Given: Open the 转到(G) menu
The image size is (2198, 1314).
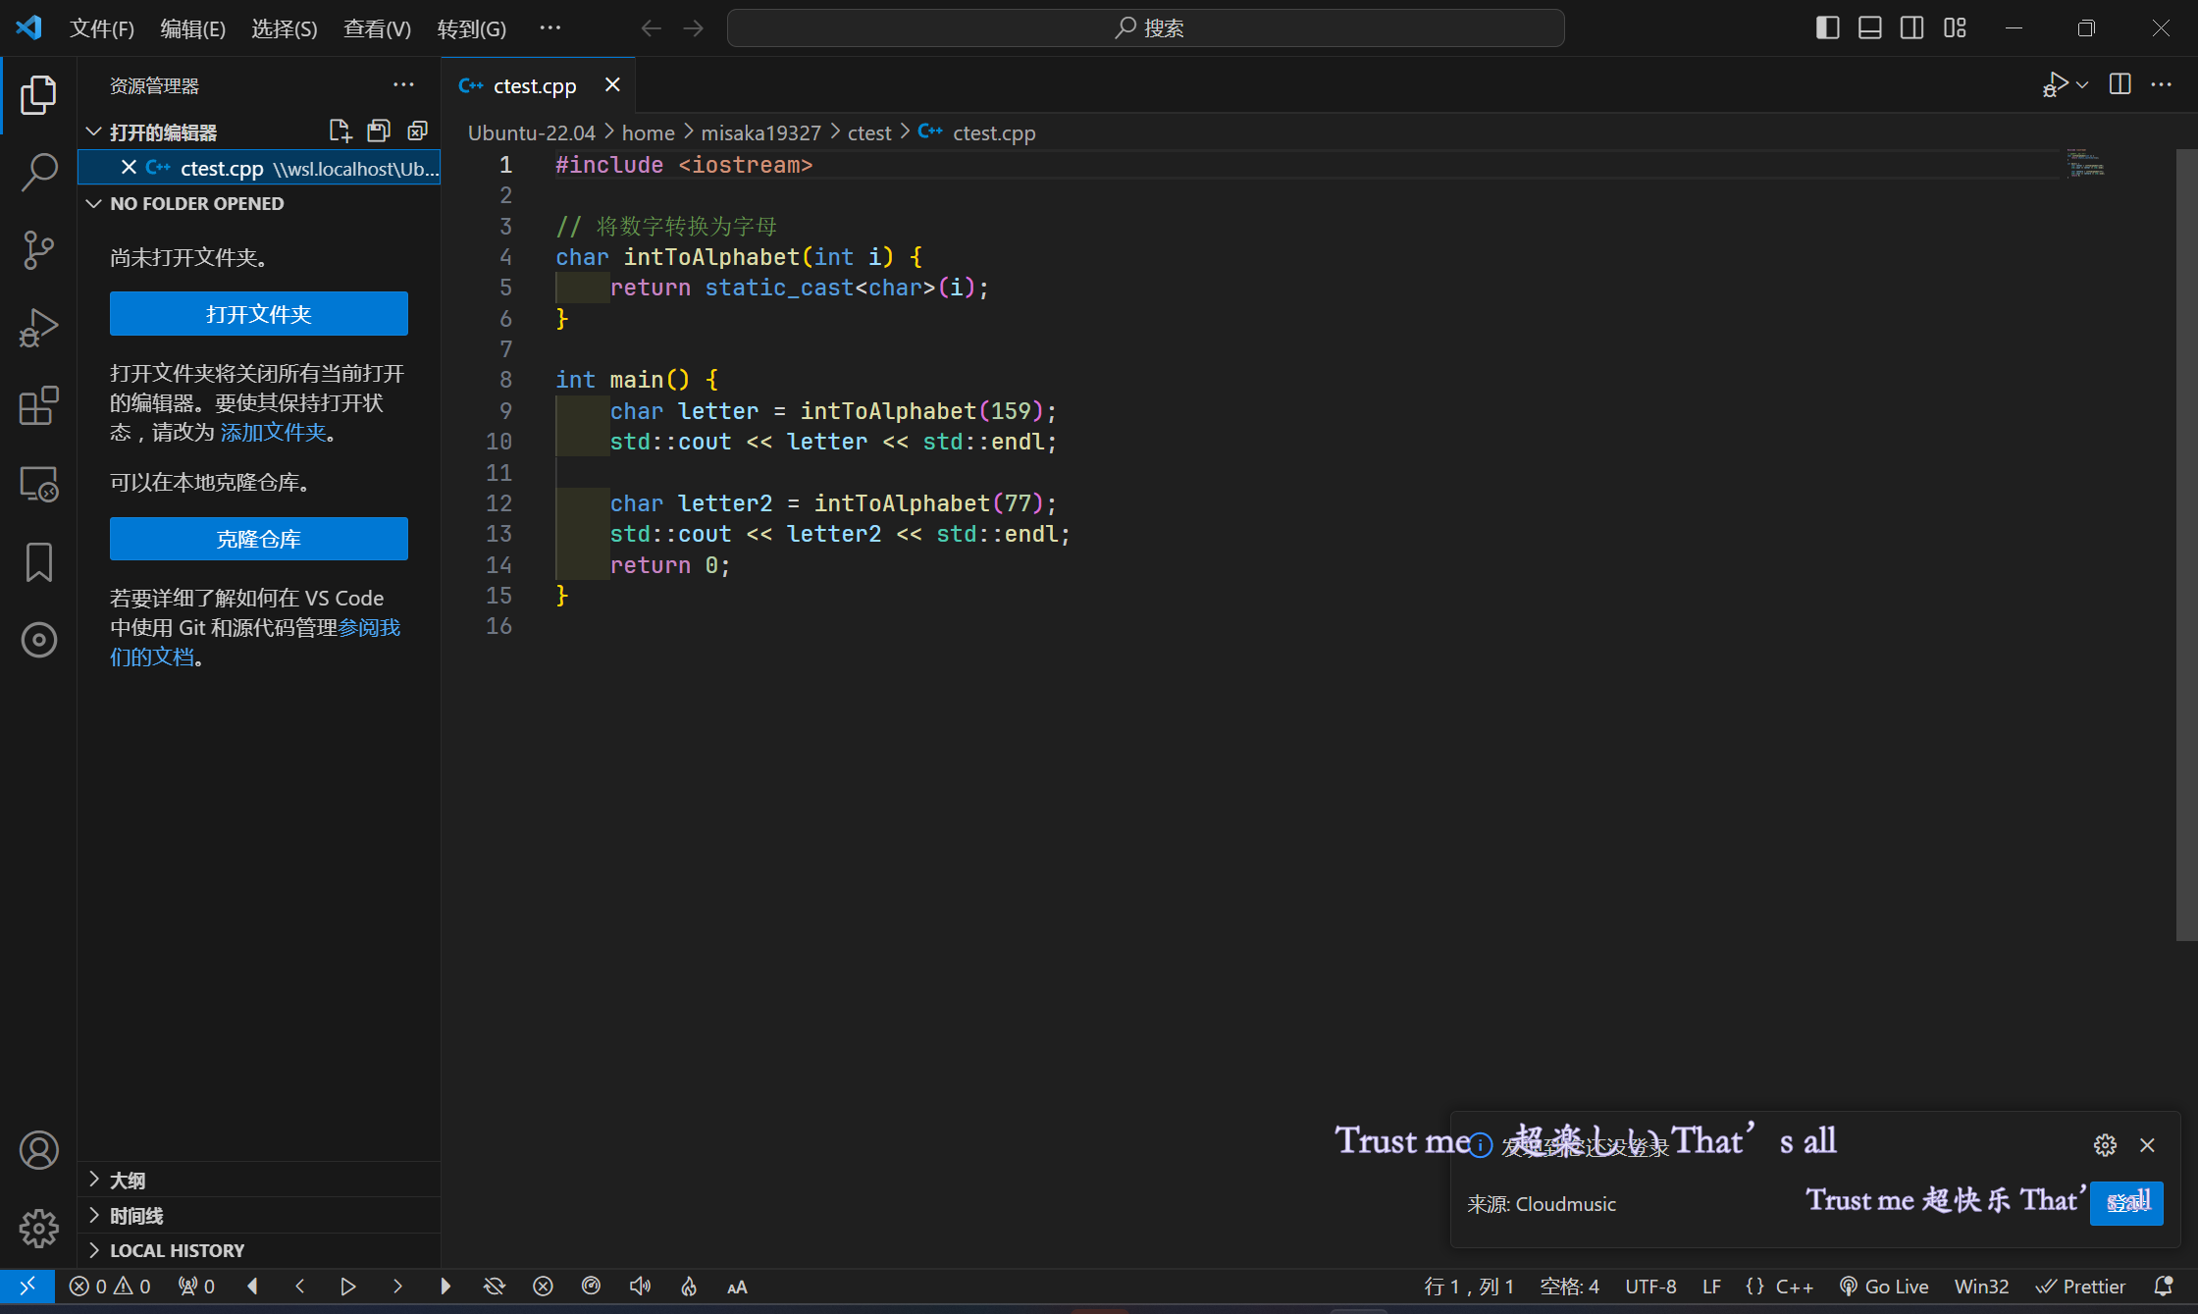Looking at the screenshot, I should click(x=471, y=28).
